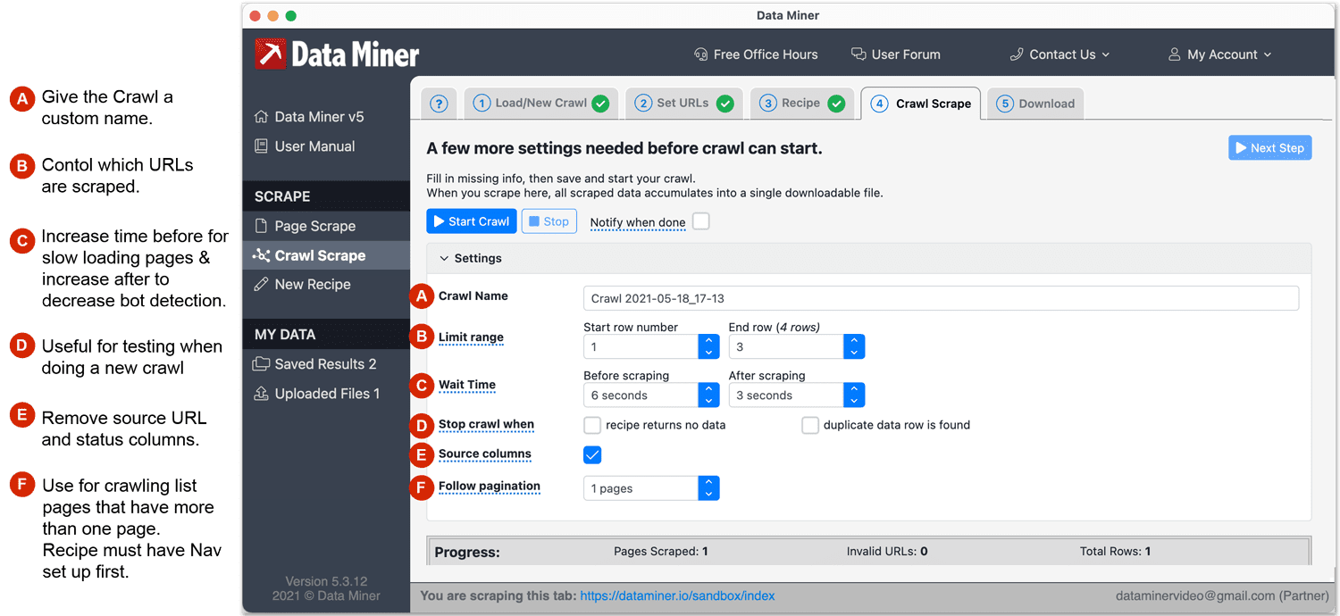Enable the Notify when done checkbox
The height and width of the screenshot is (616, 1340).
click(701, 221)
